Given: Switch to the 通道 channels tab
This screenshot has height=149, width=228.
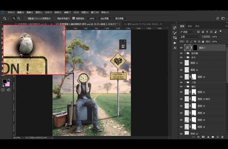Looking at the screenshot, I should 190,26.
